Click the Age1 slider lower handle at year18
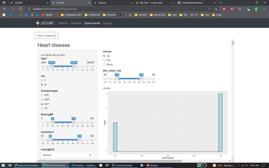The width and height of the screenshot is (269, 168). [x=52, y=66]
